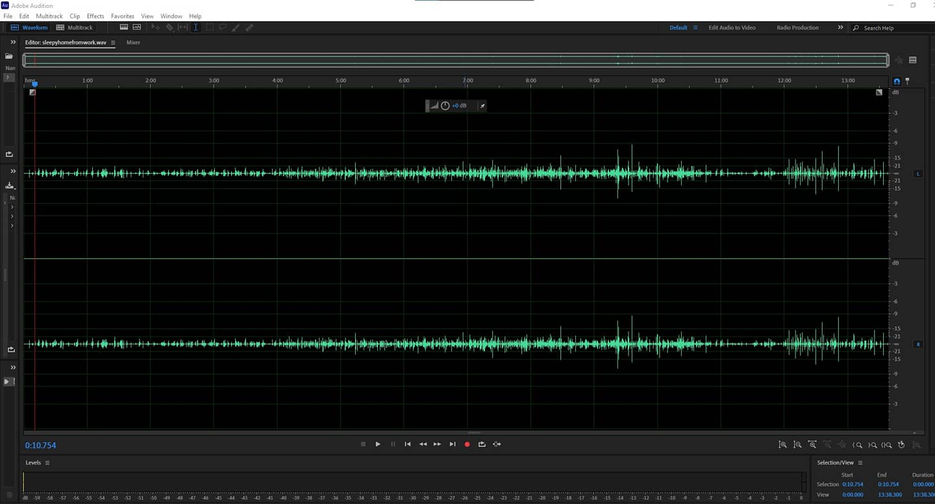
Task: Toggle the left channel L button
Action: pyautogui.click(x=918, y=174)
